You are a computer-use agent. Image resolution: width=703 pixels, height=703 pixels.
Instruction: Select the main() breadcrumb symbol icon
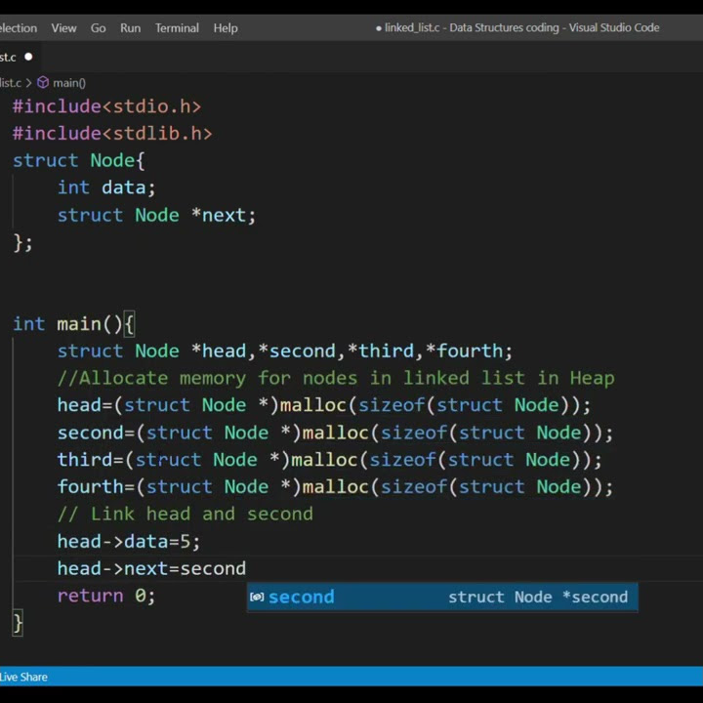(43, 82)
